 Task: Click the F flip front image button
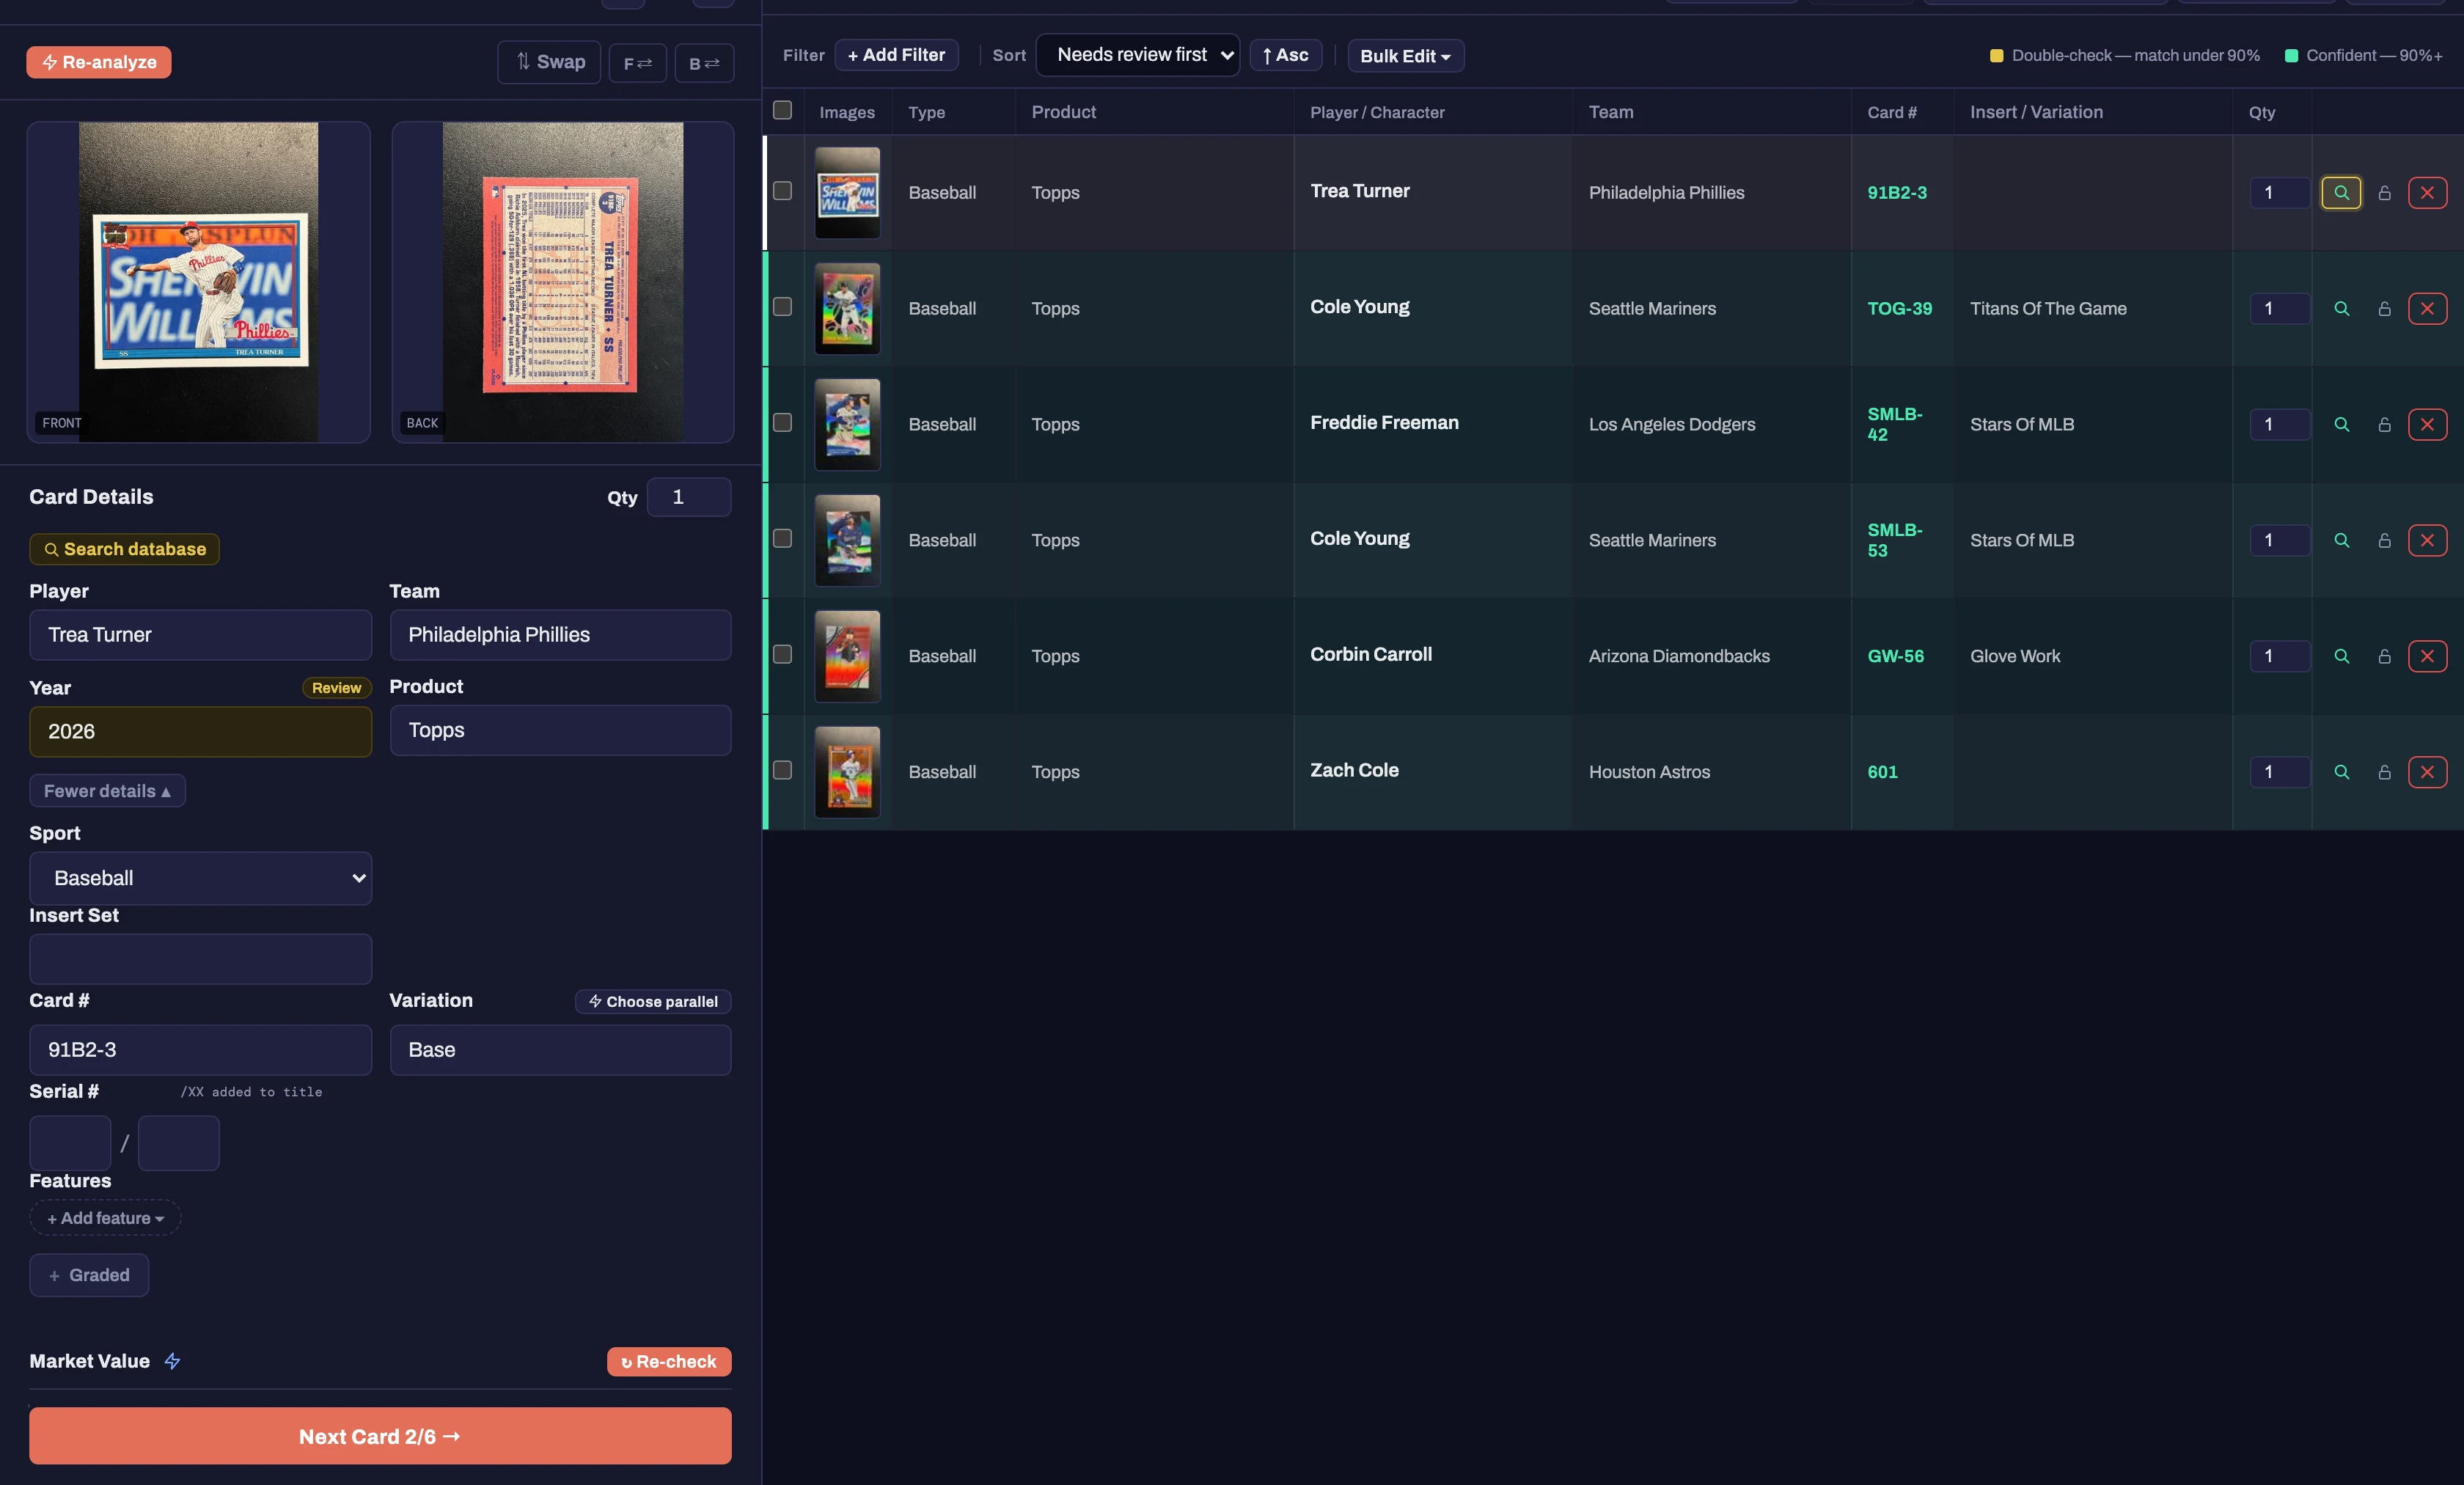click(638, 63)
